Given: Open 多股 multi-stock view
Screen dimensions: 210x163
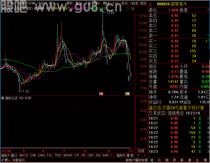Looking at the screenshot, I should pyautogui.click(x=88, y=3).
